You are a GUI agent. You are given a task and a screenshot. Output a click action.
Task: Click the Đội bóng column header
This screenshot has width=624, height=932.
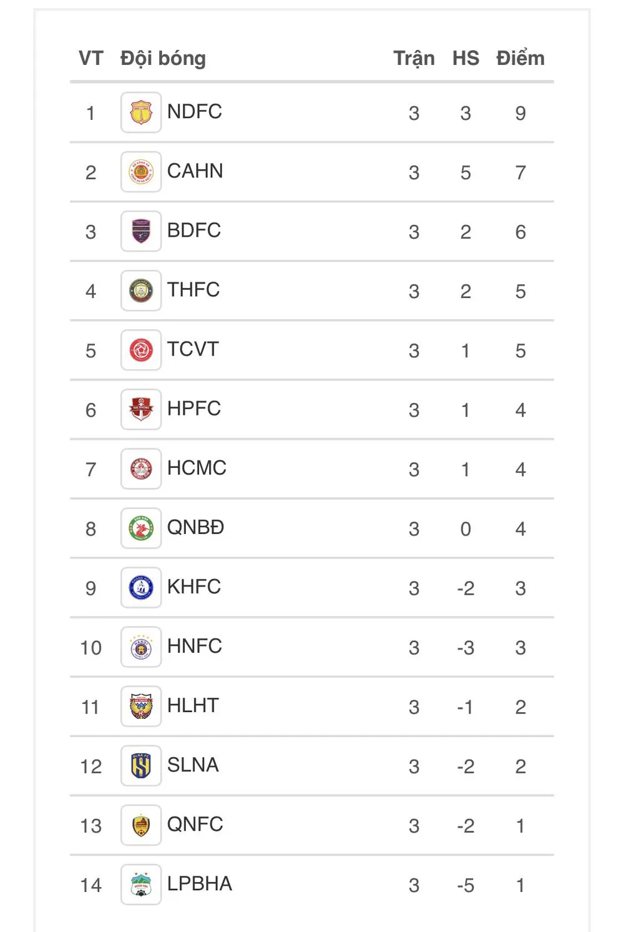point(163,58)
